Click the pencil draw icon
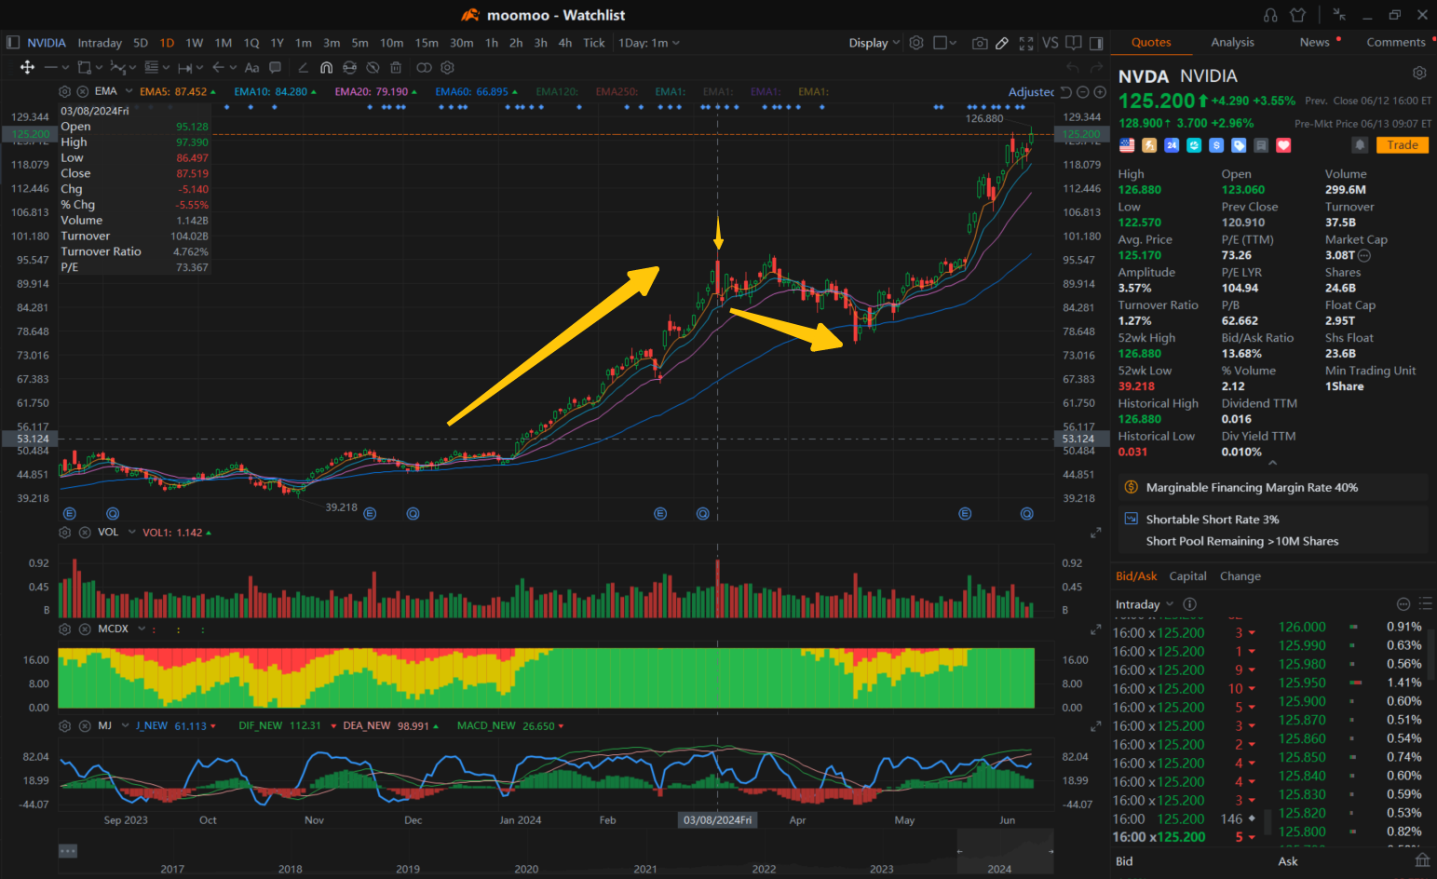1437x879 pixels. [x=1002, y=43]
